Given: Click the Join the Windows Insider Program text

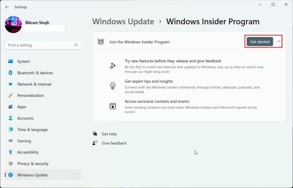Looking at the screenshot, I should tap(139, 42).
